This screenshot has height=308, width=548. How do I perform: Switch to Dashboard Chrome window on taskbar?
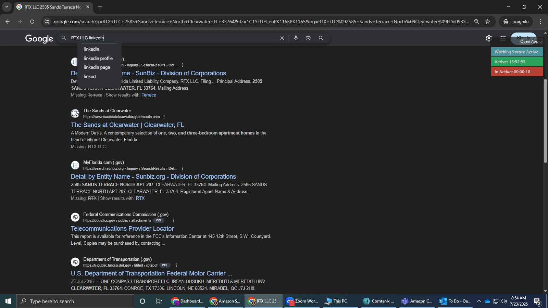coord(187,301)
